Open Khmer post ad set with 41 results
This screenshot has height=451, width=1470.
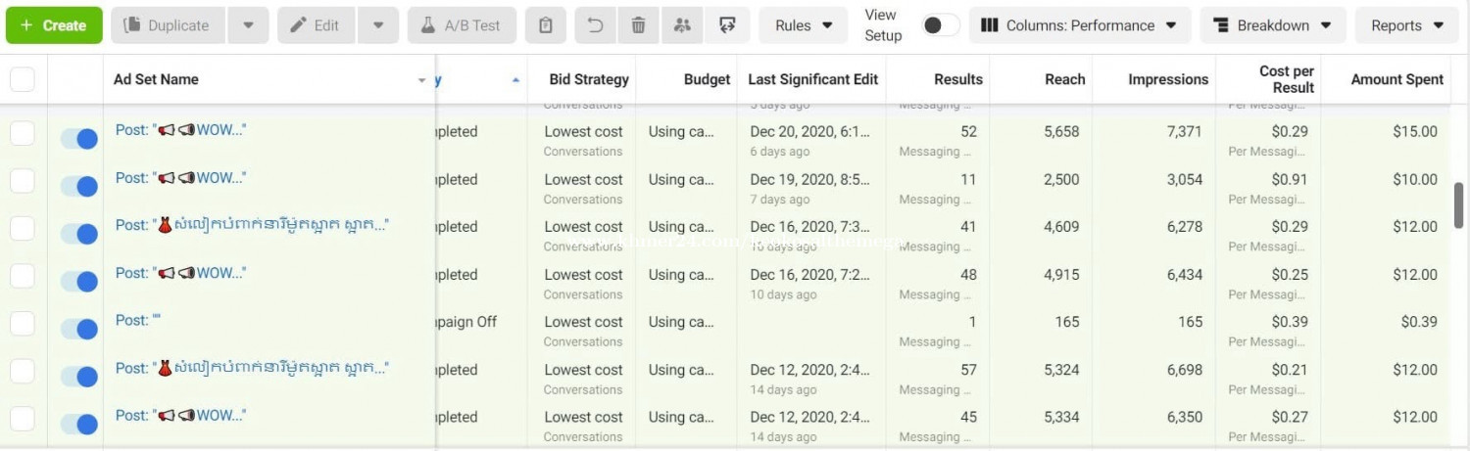(x=252, y=225)
